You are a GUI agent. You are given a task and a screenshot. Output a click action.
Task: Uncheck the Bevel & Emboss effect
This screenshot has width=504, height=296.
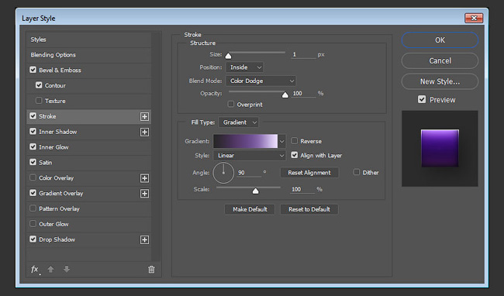point(33,70)
